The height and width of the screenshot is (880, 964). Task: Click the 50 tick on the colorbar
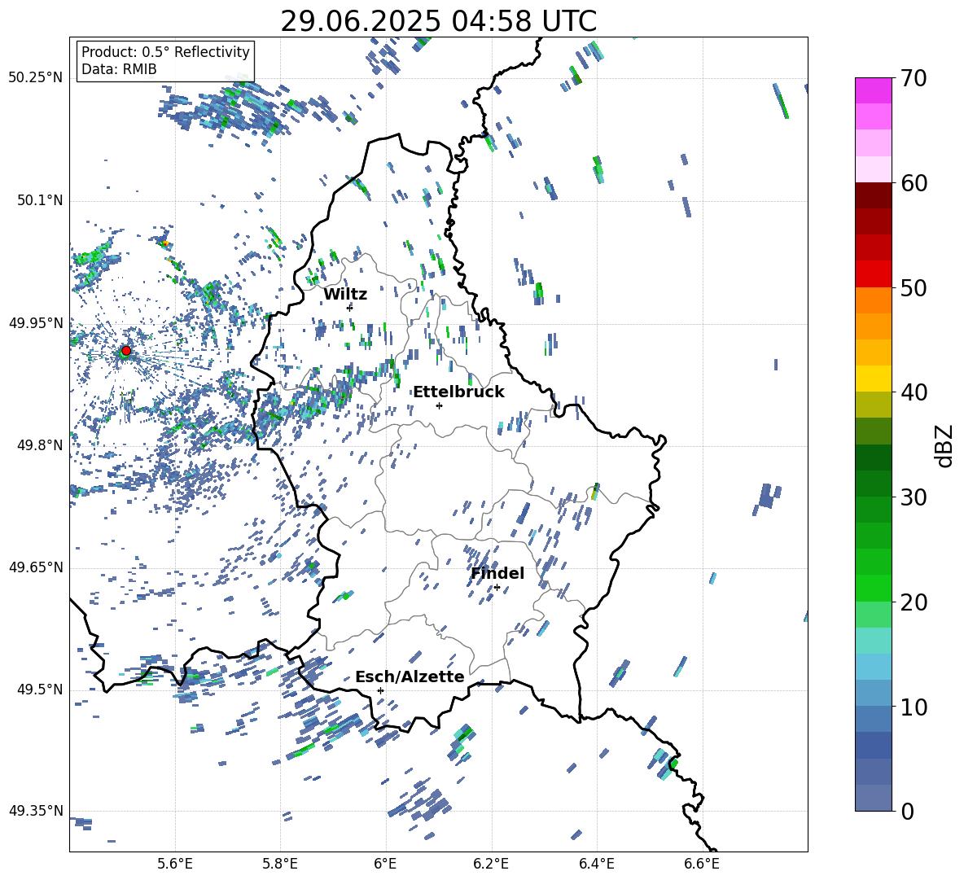[914, 287]
